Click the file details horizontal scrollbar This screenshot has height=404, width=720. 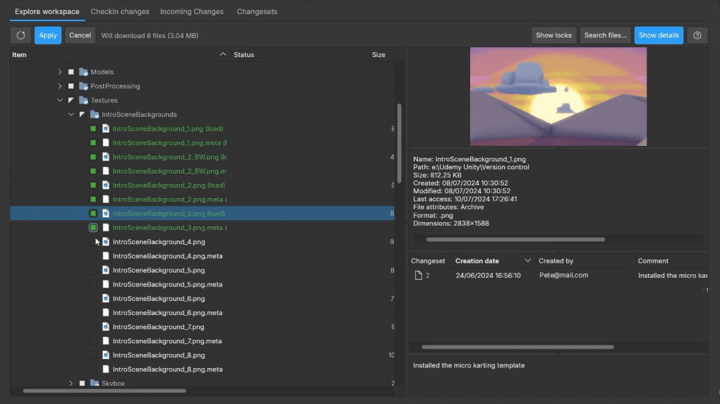[515, 240]
